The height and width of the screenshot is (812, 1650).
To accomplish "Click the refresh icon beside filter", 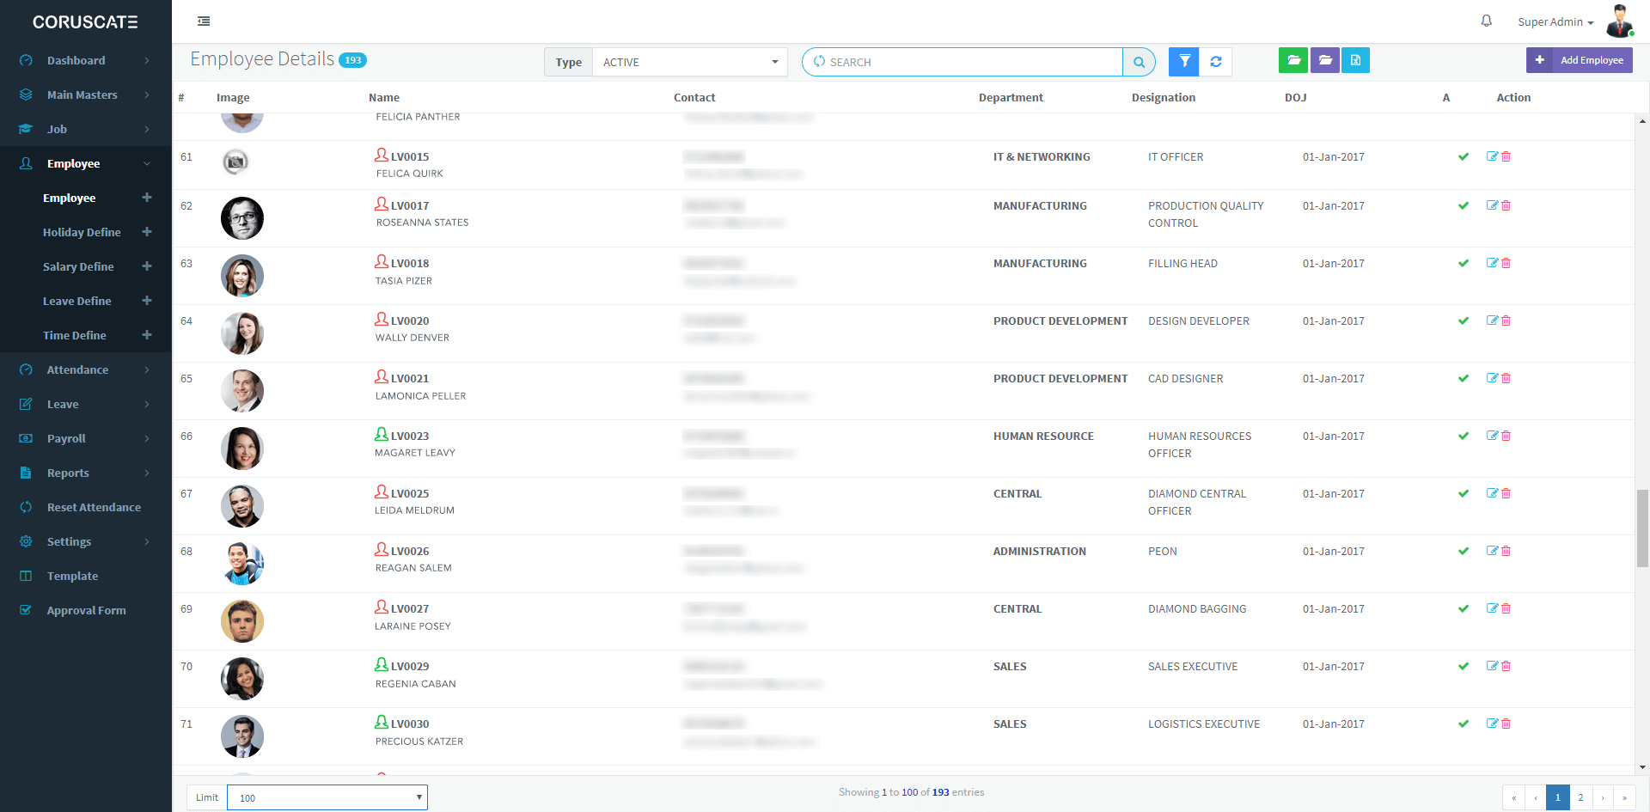I will point(1216,61).
